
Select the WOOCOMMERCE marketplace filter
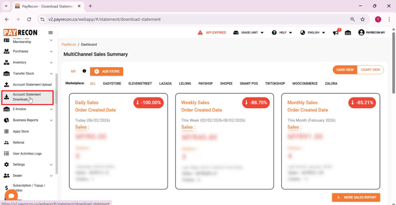[x=305, y=84]
